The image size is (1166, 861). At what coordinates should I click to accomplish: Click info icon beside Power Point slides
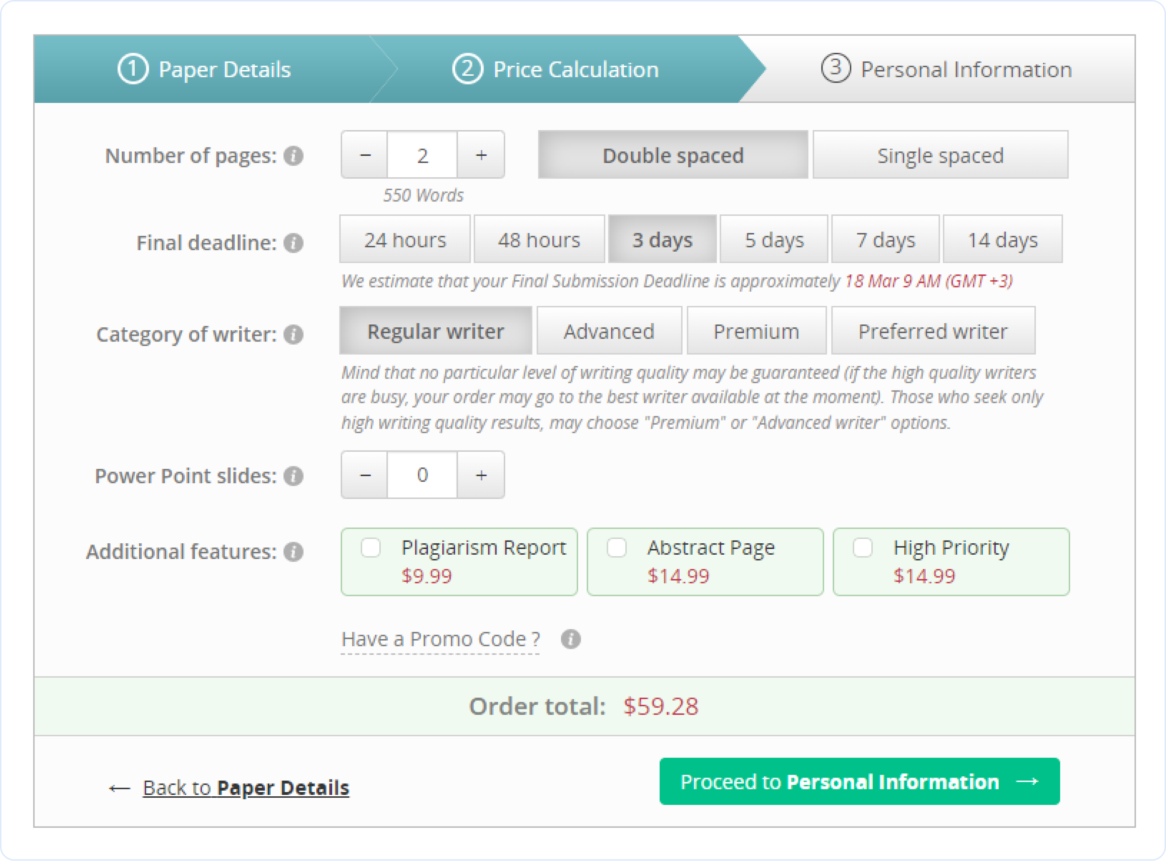click(x=293, y=476)
